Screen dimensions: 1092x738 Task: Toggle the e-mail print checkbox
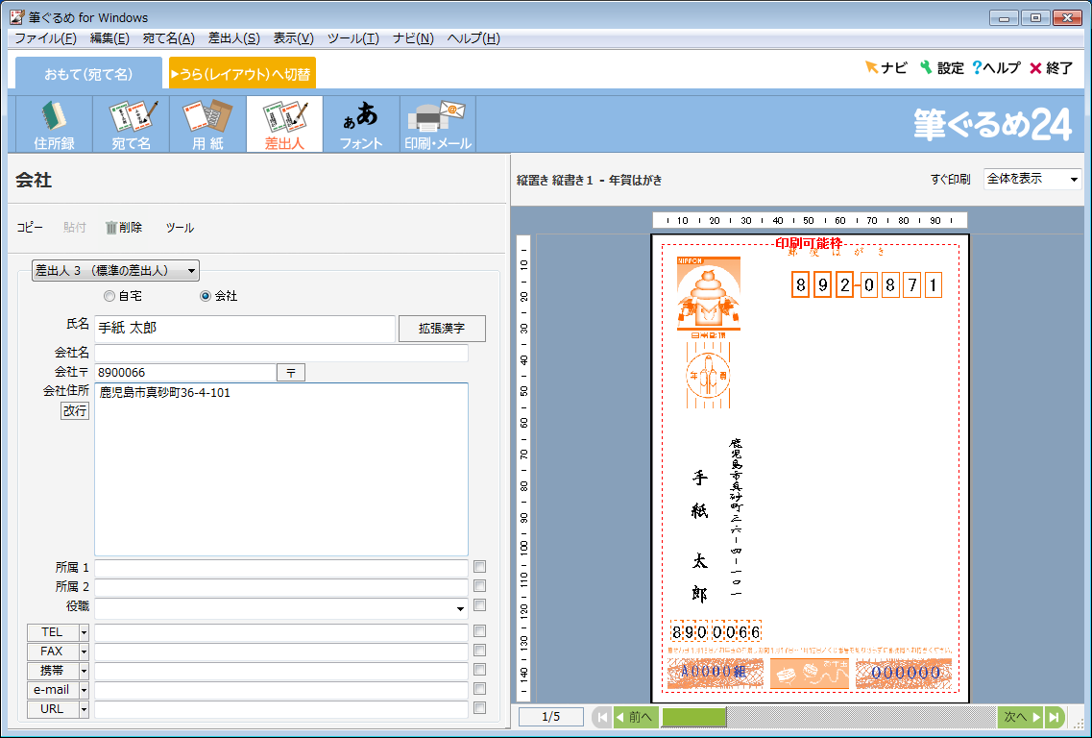[479, 689]
